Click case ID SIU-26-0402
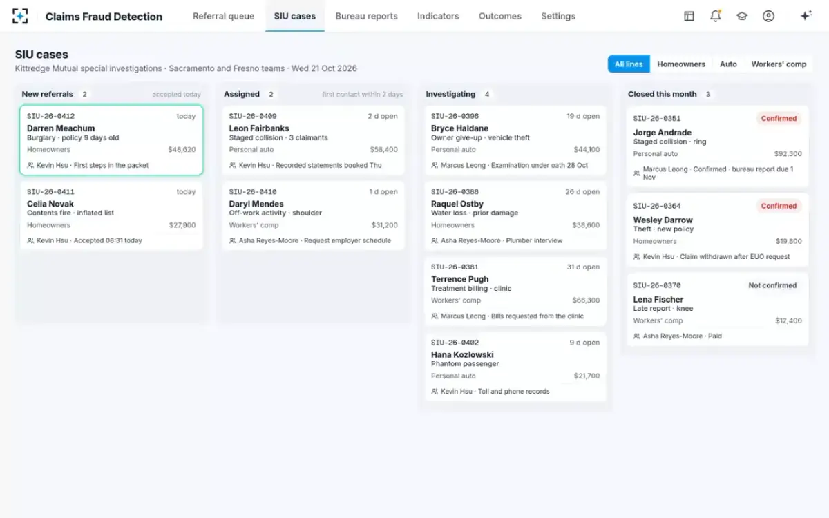The image size is (829, 518). click(455, 342)
